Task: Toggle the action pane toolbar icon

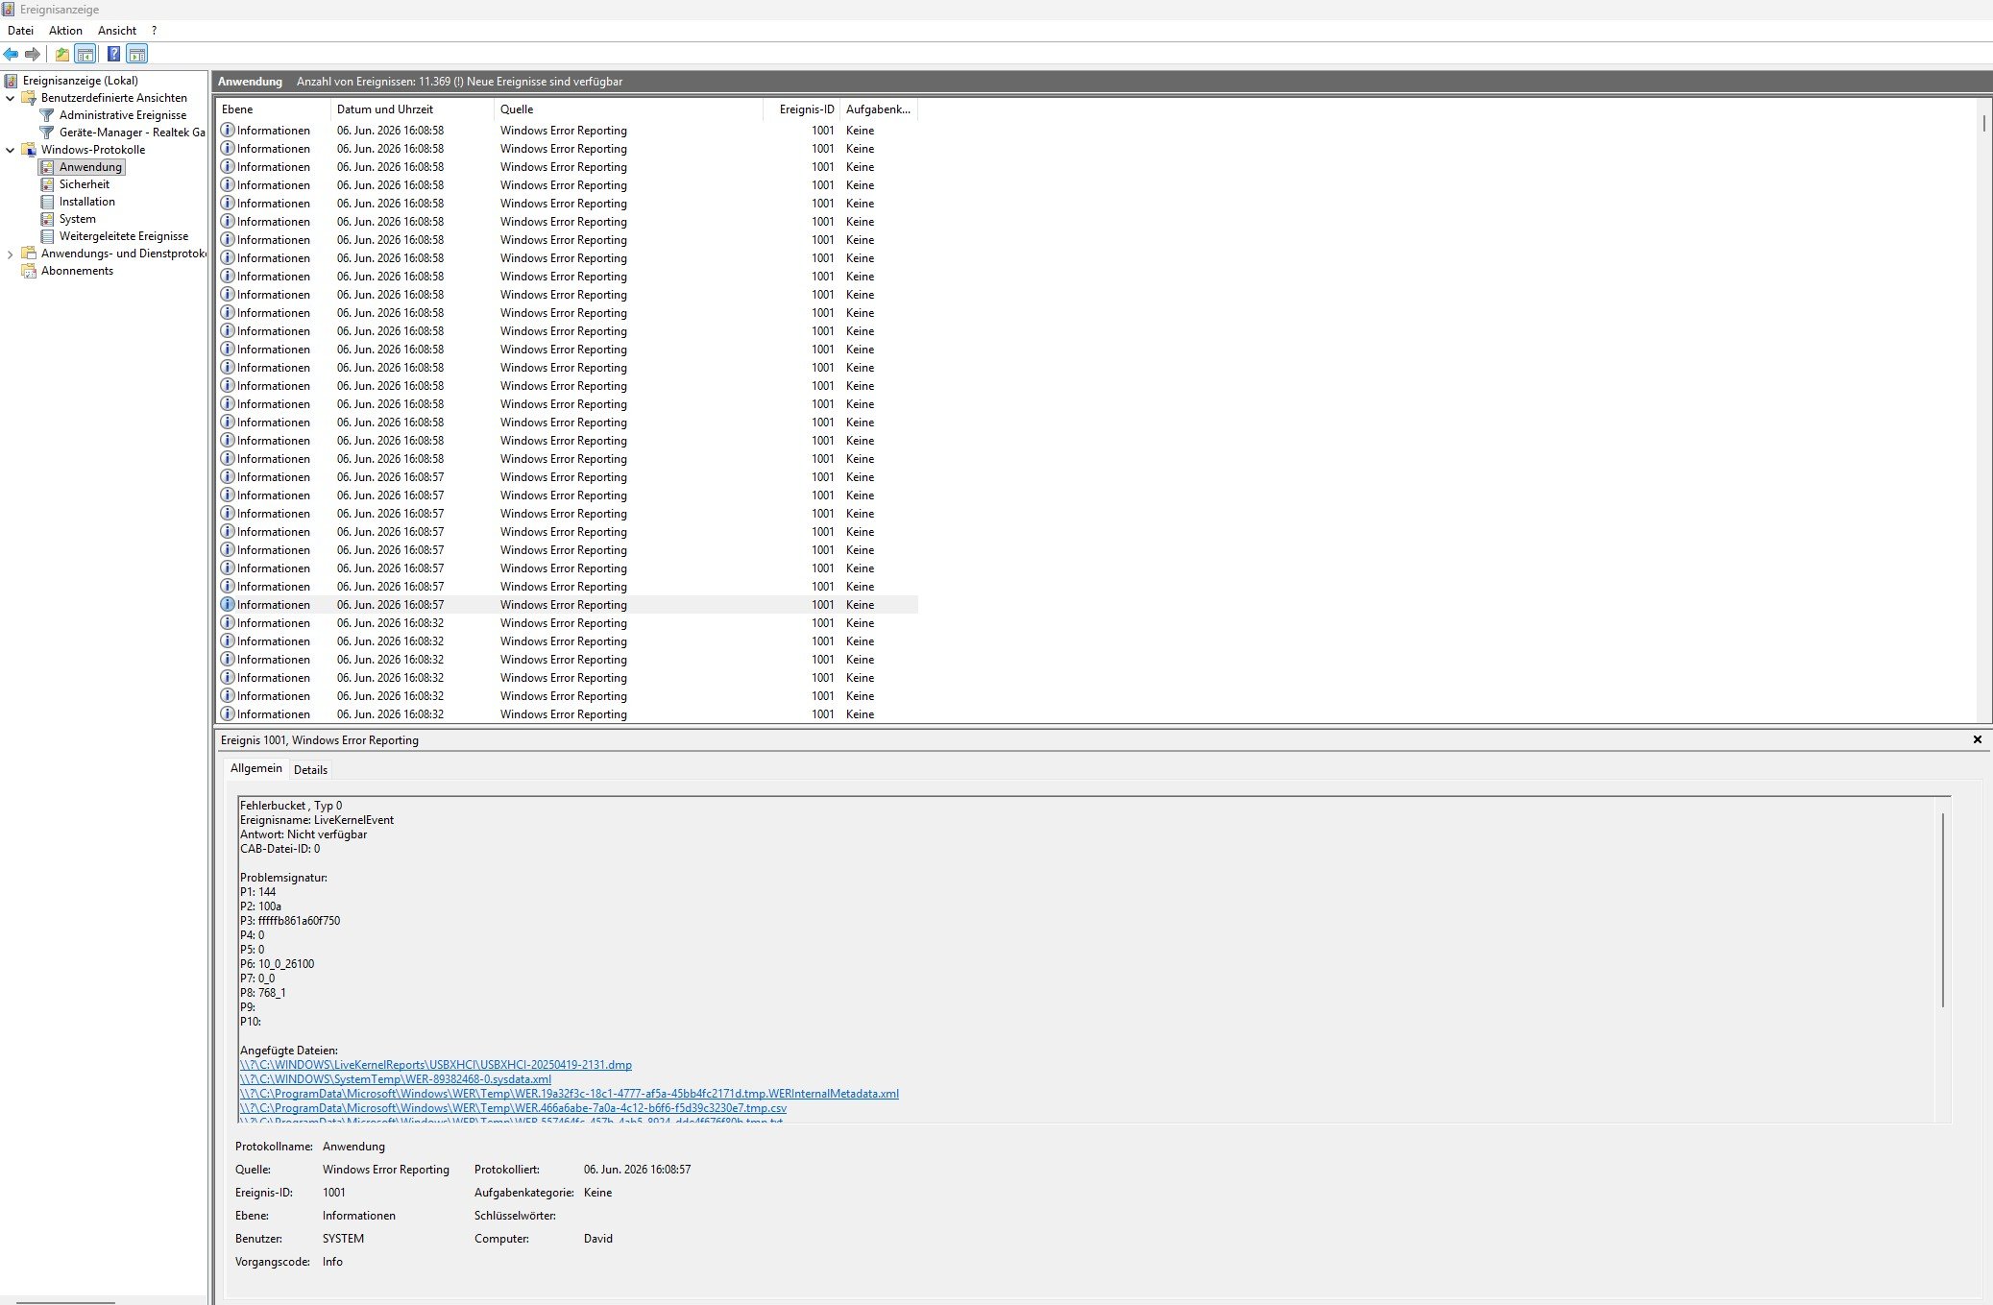Action: (137, 55)
